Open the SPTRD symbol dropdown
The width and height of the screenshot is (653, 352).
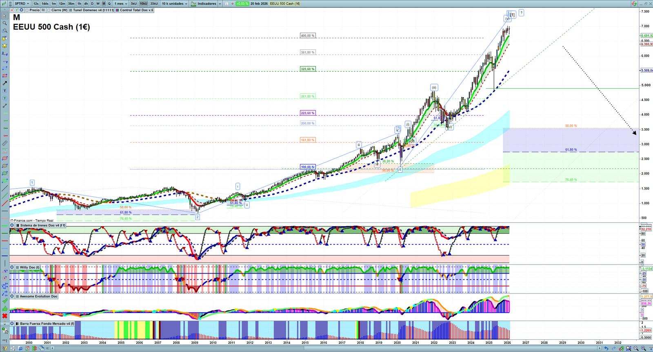(x=21, y=4)
